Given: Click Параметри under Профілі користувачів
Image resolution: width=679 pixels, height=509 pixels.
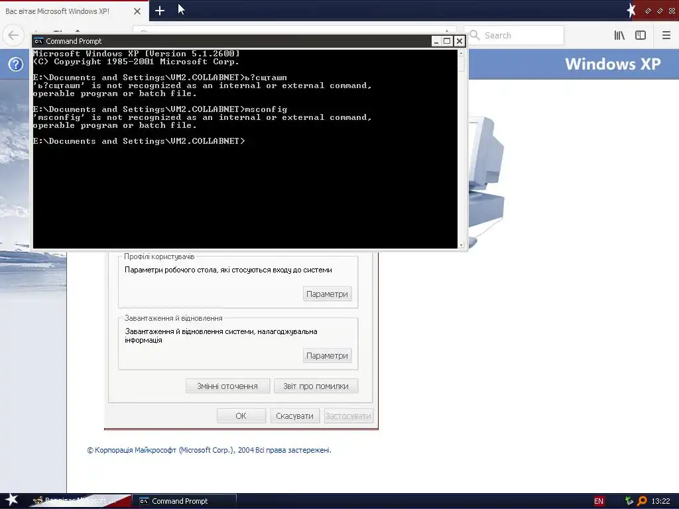Looking at the screenshot, I should click(327, 294).
